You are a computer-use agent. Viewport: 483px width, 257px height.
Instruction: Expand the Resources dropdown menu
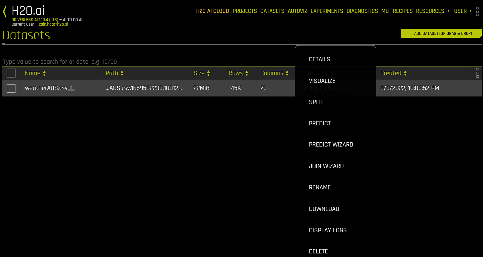click(433, 11)
